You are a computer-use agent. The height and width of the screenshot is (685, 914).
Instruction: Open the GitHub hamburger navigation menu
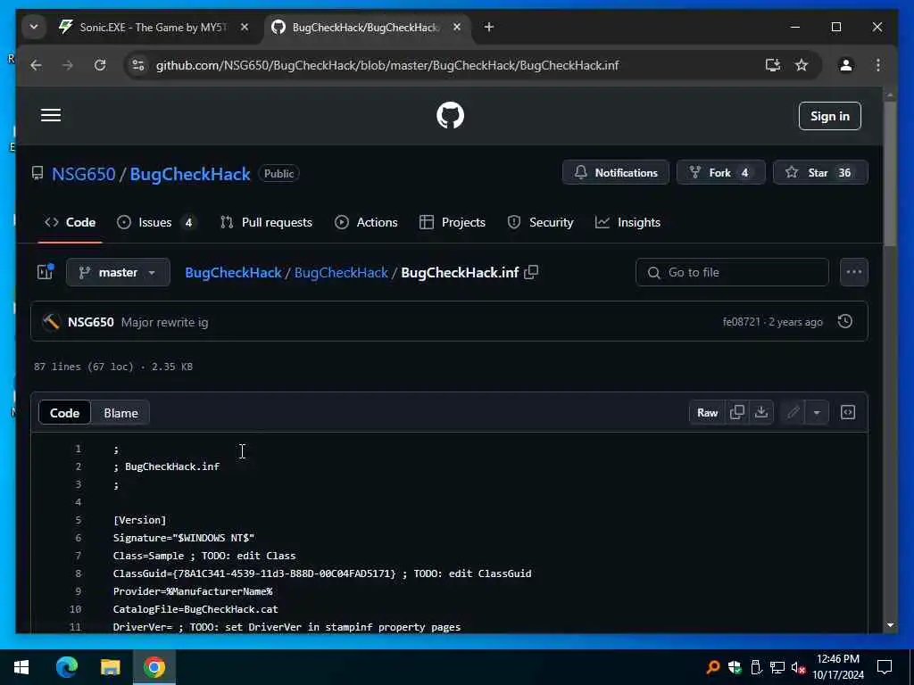[x=51, y=115]
